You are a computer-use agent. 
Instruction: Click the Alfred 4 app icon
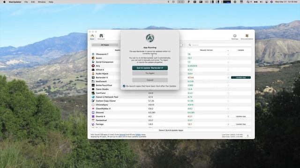pyautogui.click(x=93, y=70)
